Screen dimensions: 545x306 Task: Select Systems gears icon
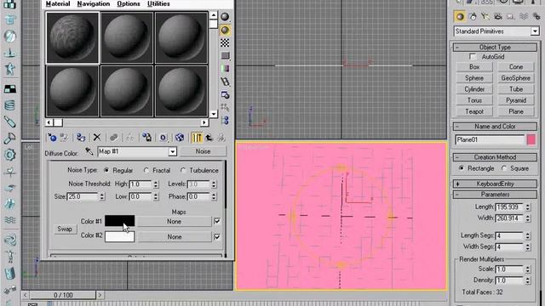point(536,17)
